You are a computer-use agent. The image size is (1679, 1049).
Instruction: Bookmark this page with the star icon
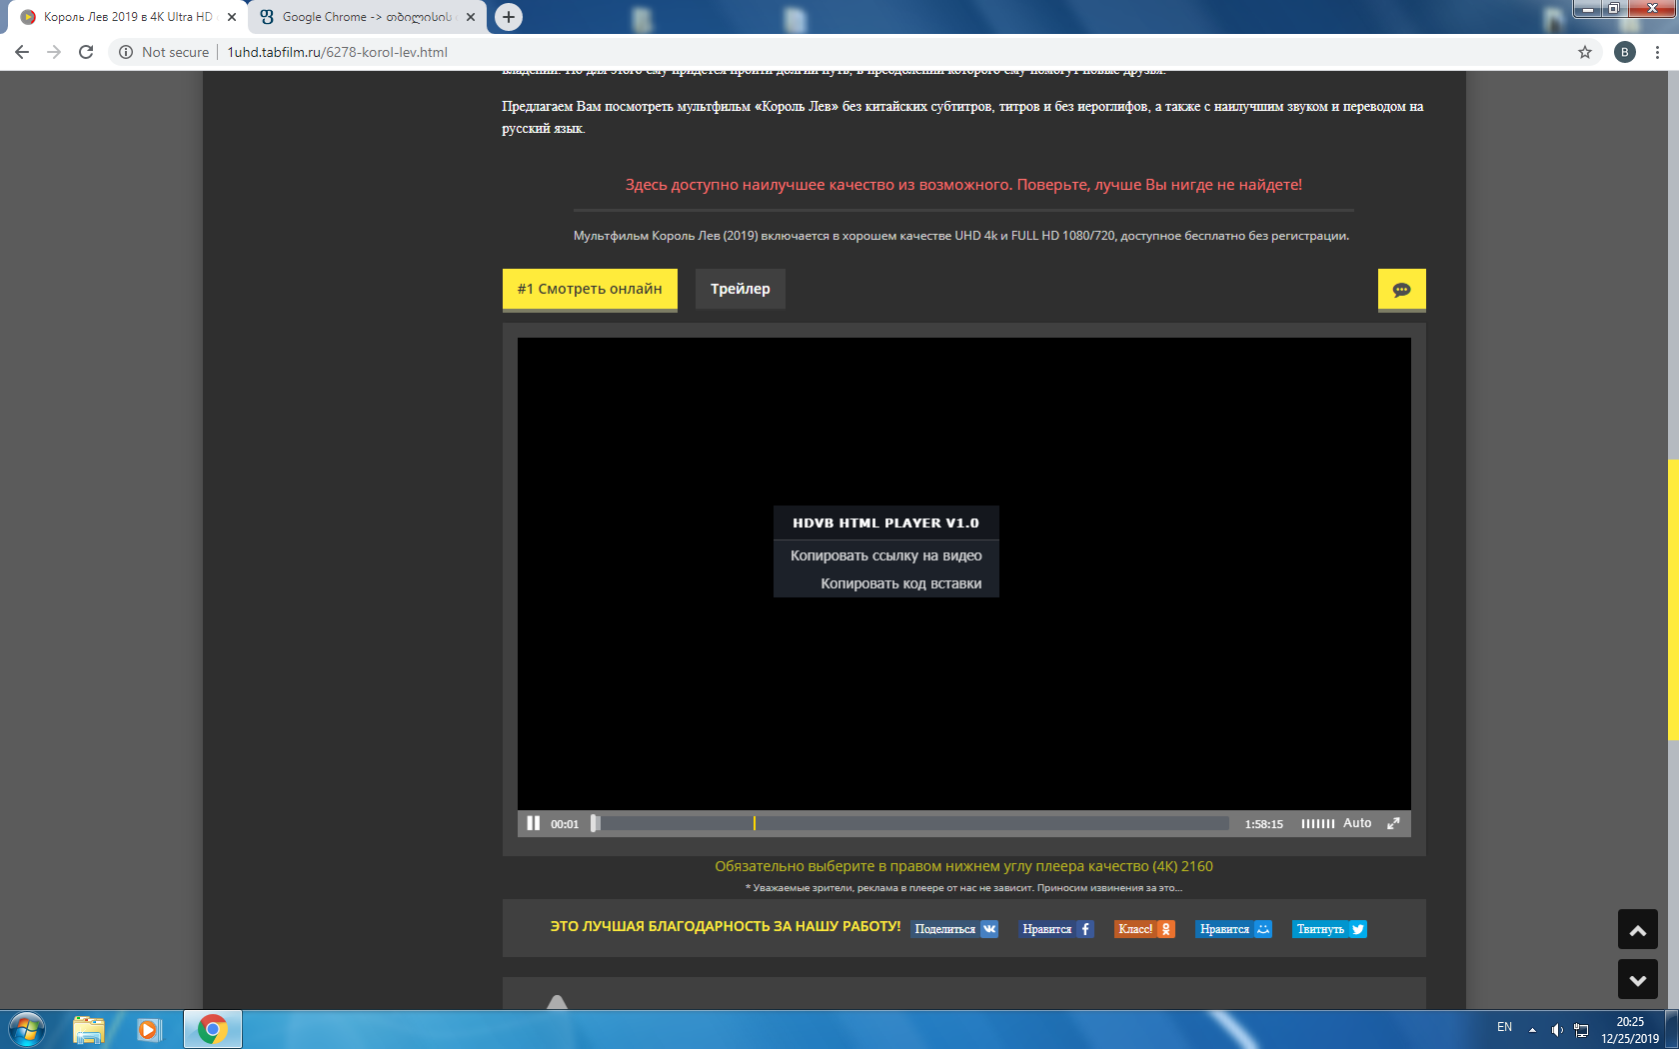pyautogui.click(x=1584, y=52)
